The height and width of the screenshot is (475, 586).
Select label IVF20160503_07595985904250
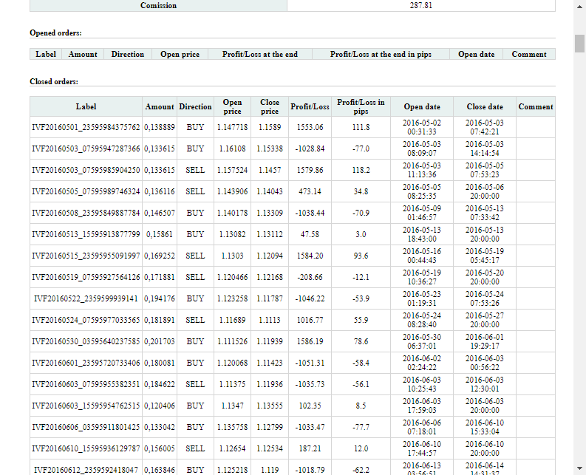[x=86, y=170]
